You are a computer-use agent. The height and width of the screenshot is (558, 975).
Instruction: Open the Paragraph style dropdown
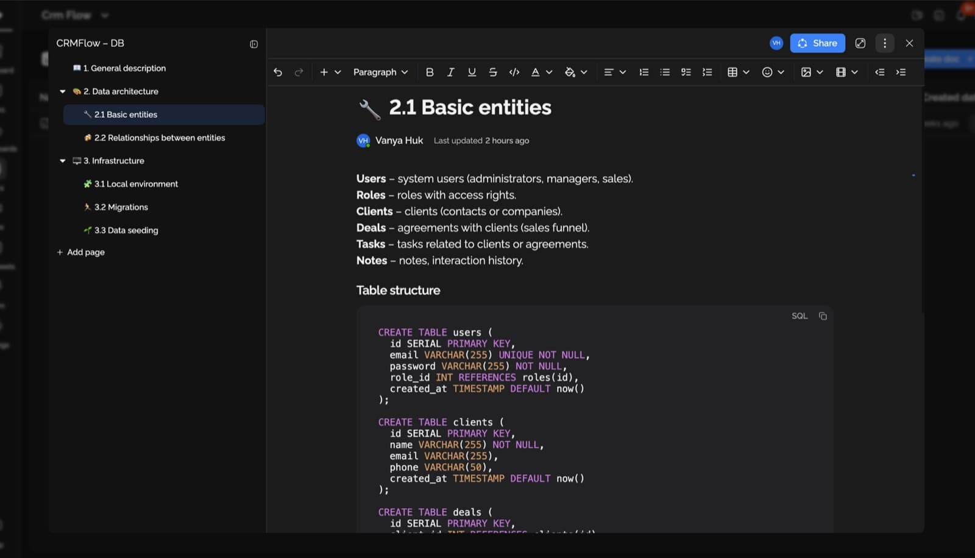(380, 72)
